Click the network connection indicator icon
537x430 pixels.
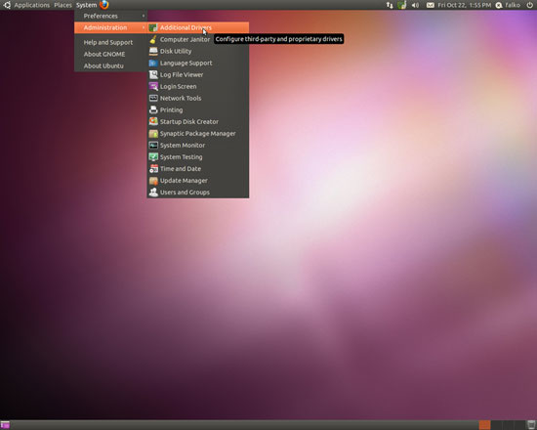(x=390, y=5)
